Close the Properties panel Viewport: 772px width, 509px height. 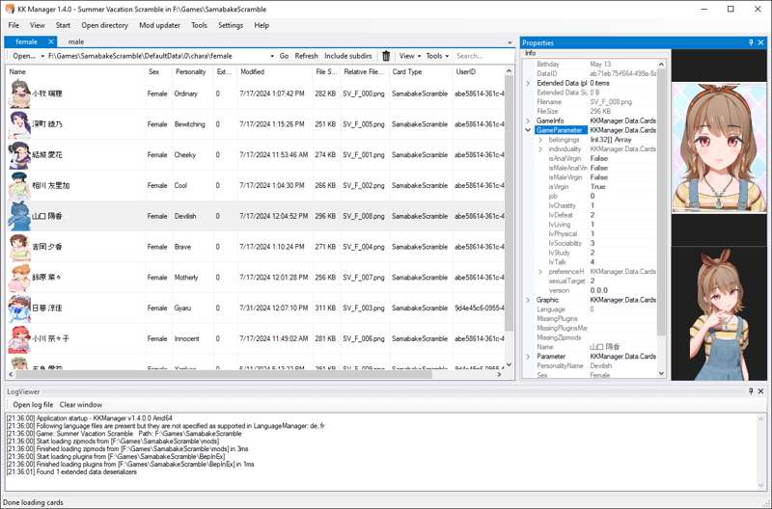[760, 42]
